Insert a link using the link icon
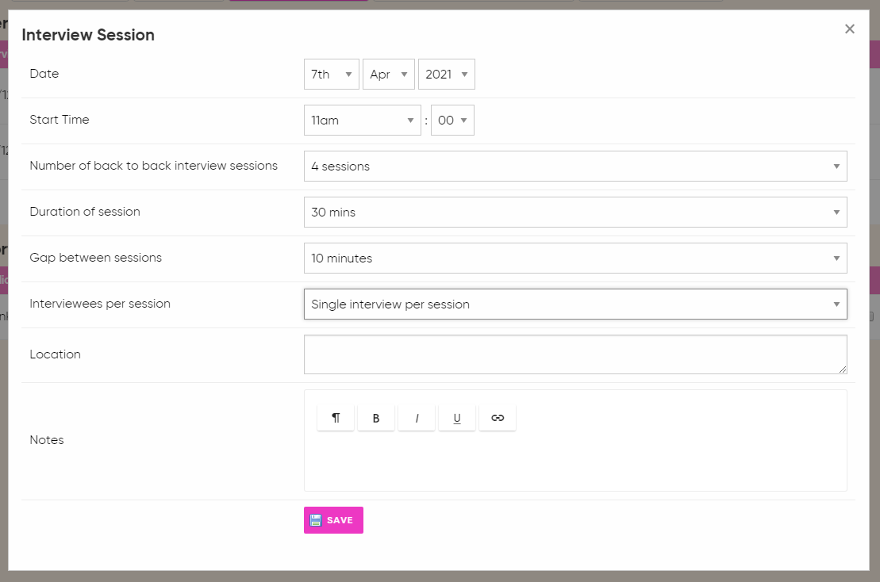 click(498, 418)
